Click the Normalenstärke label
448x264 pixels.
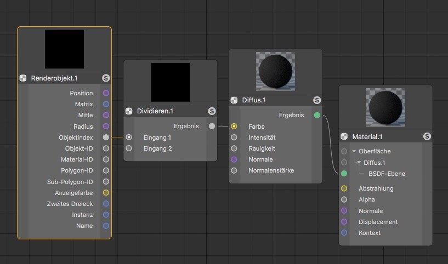point(271,170)
